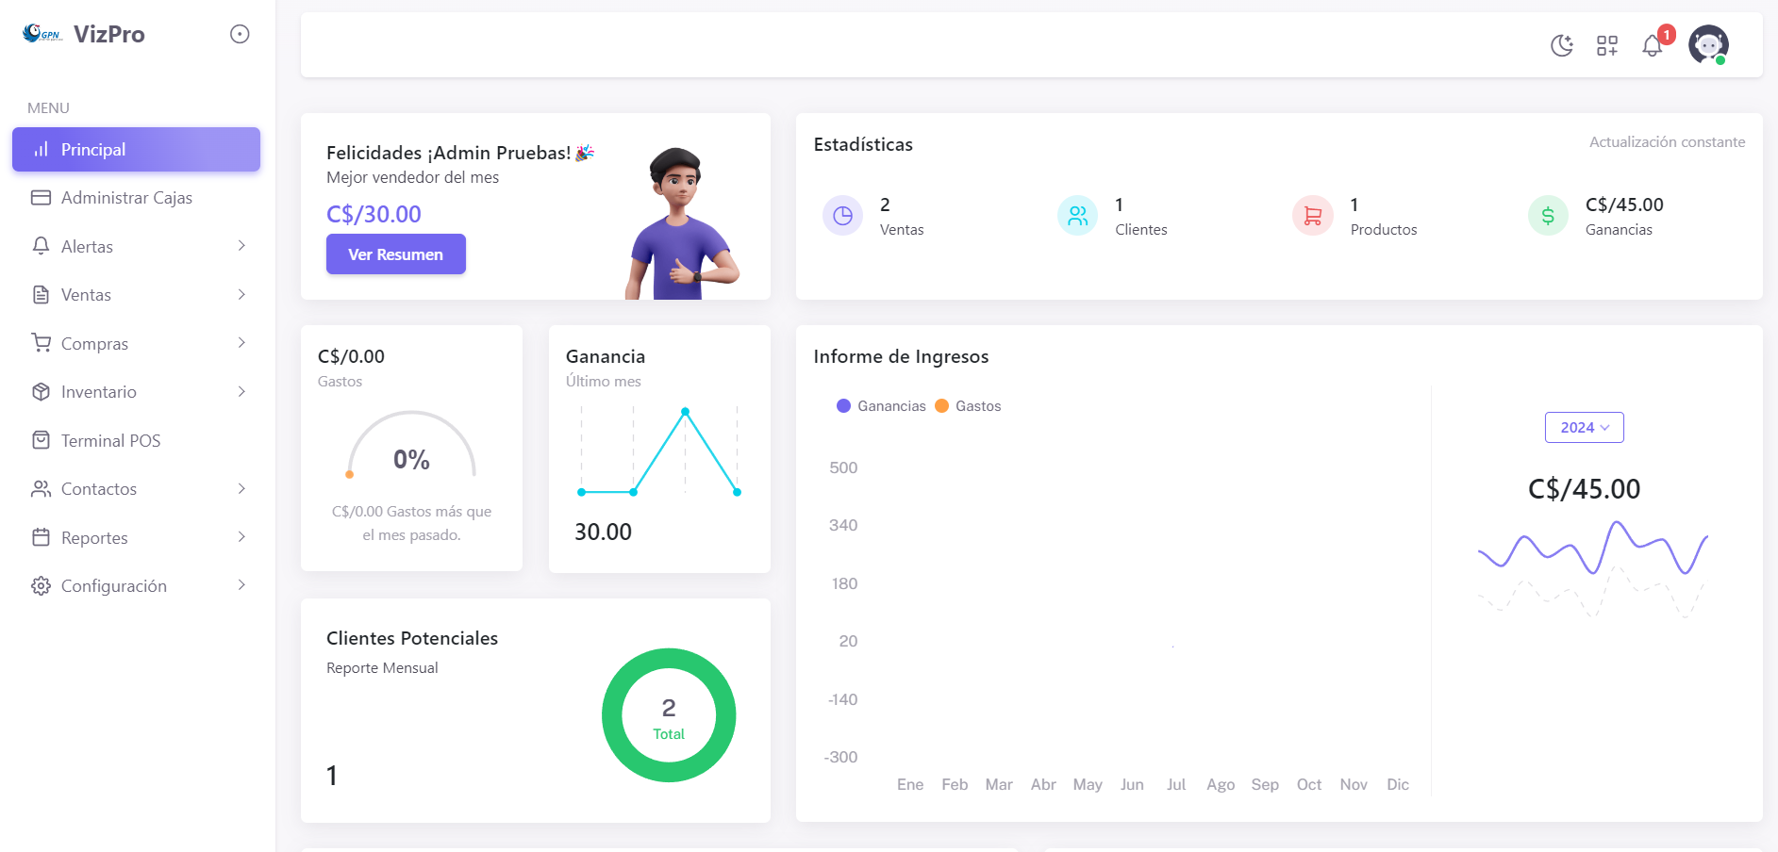Select the Principal dashboard menu item
Screen dimensions: 1778x852
(x=136, y=150)
